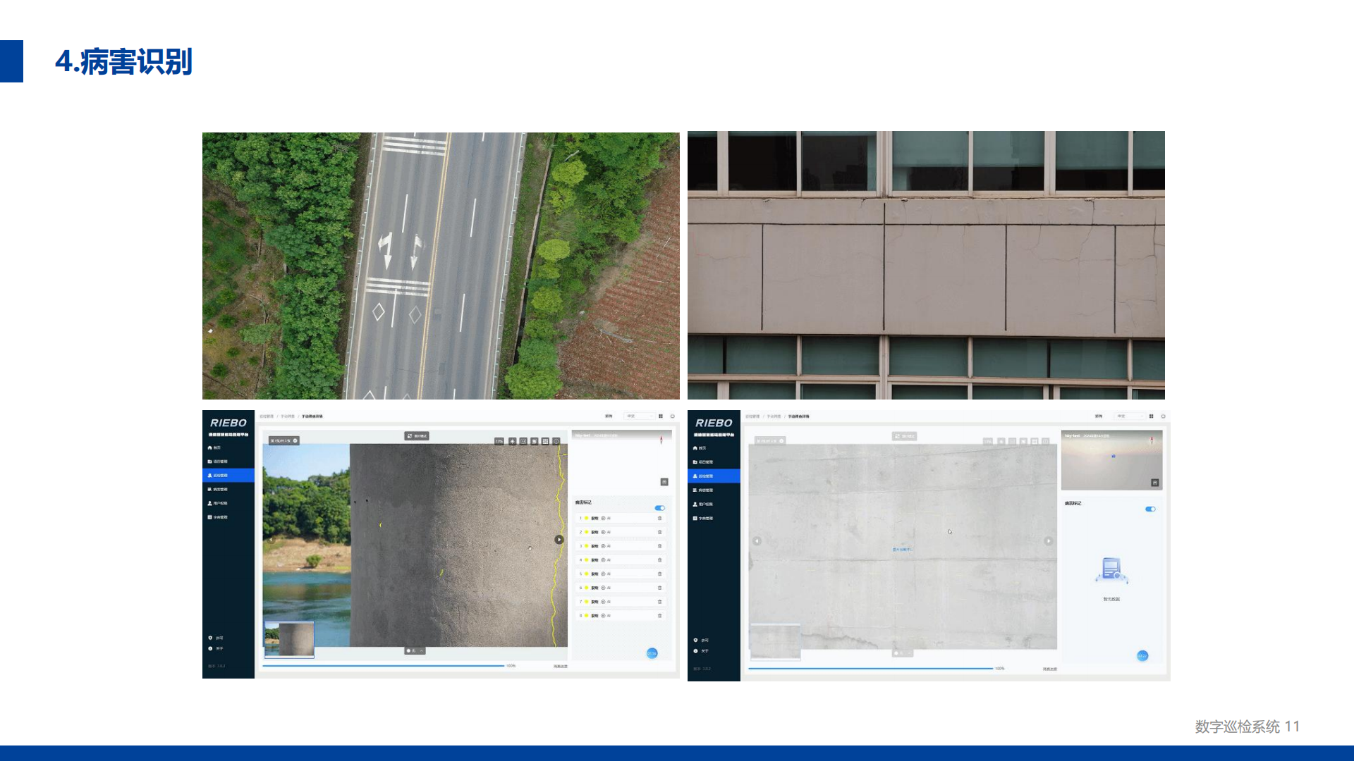Open language dropdown in left app header
The image size is (1354, 761).
pyautogui.click(x=640, y=416)
